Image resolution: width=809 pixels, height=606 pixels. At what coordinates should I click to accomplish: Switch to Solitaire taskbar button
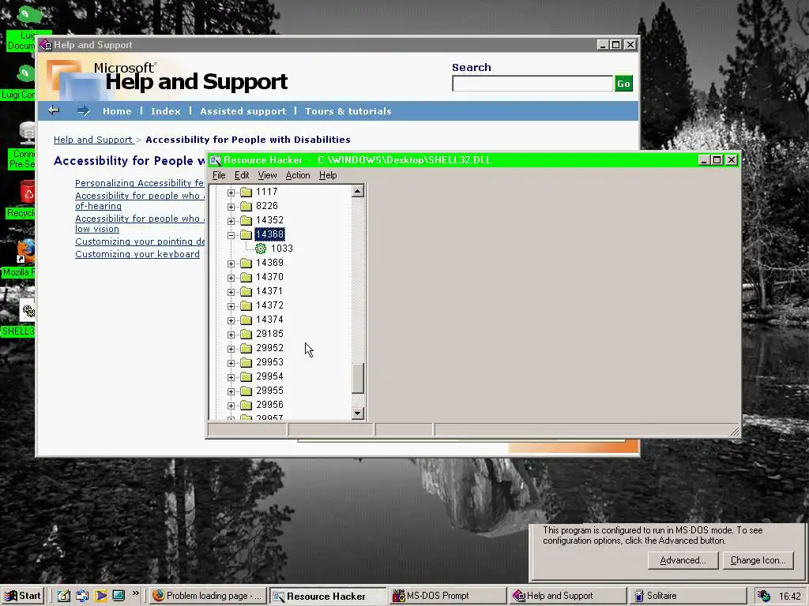[x=688, y=596]
